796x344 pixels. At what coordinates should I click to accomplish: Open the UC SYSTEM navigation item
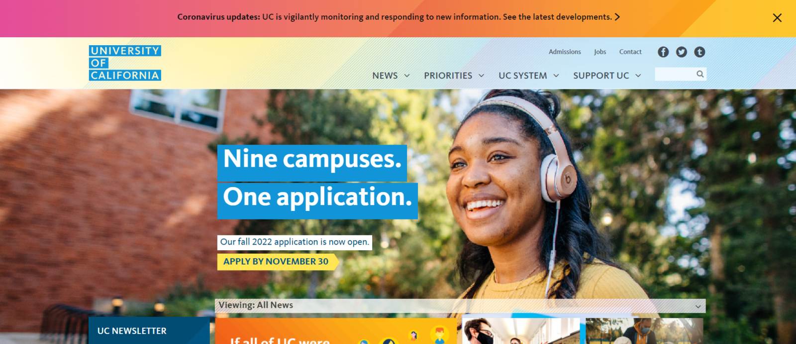coord(523,75)
